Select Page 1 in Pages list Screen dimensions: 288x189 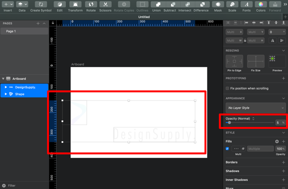coord(24,31)
